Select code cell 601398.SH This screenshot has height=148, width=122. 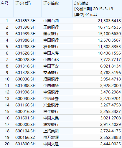28,27
